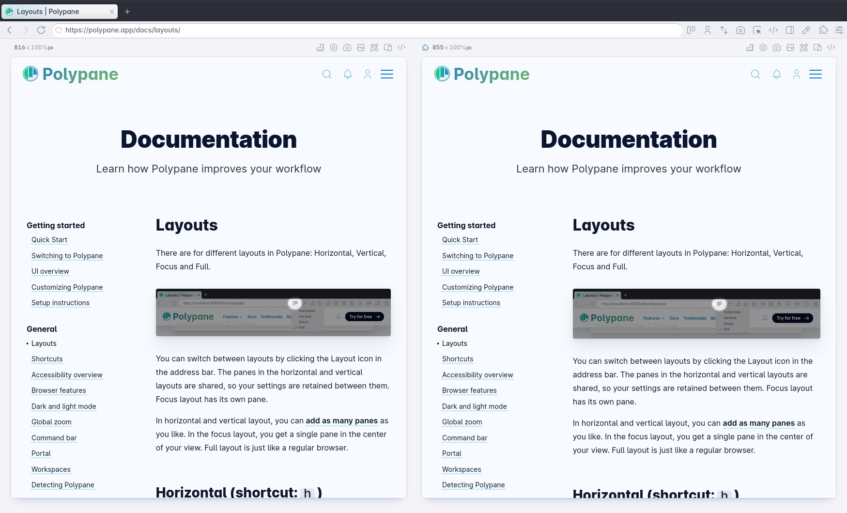This screenshot has height=513, width=847.
Task: Focus the URL address bar
Action: click(367, 30)
